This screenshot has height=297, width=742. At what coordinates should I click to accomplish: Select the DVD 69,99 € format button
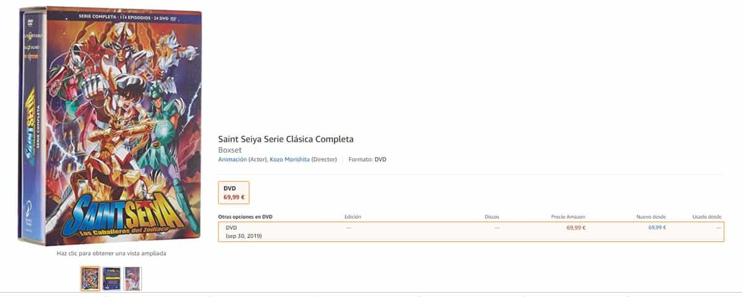[234, 193]
